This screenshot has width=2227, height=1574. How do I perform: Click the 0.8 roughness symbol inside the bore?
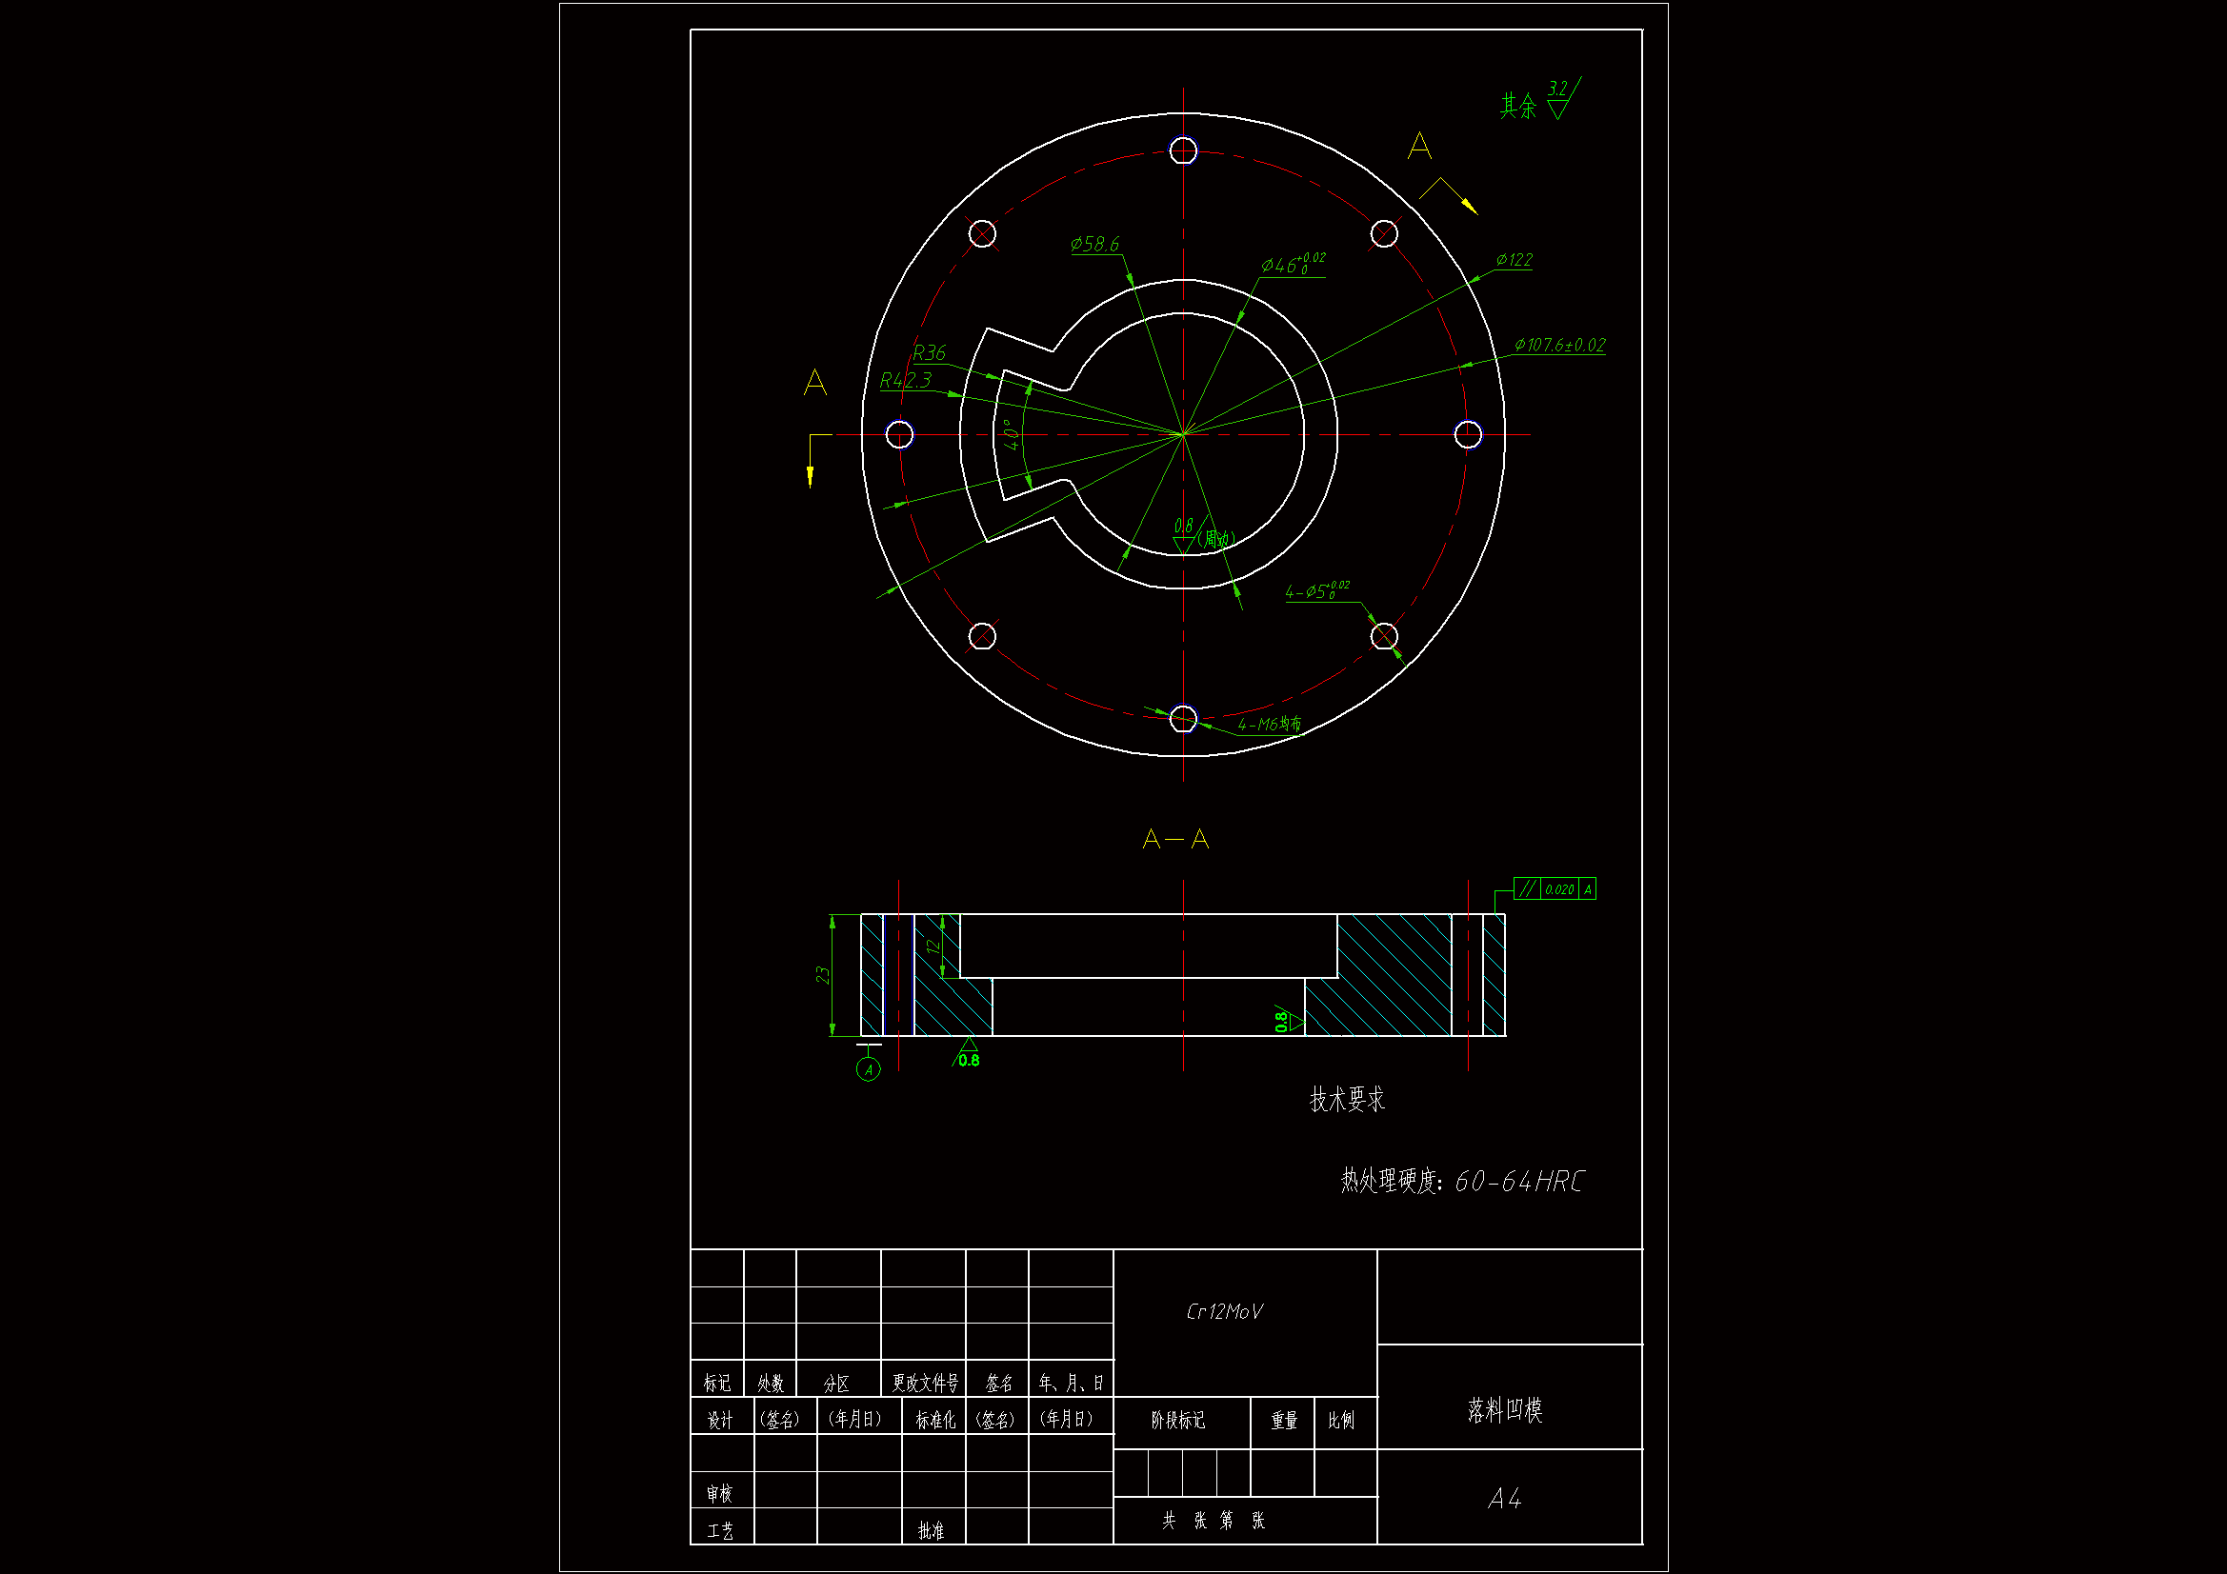click(1184, 535)
